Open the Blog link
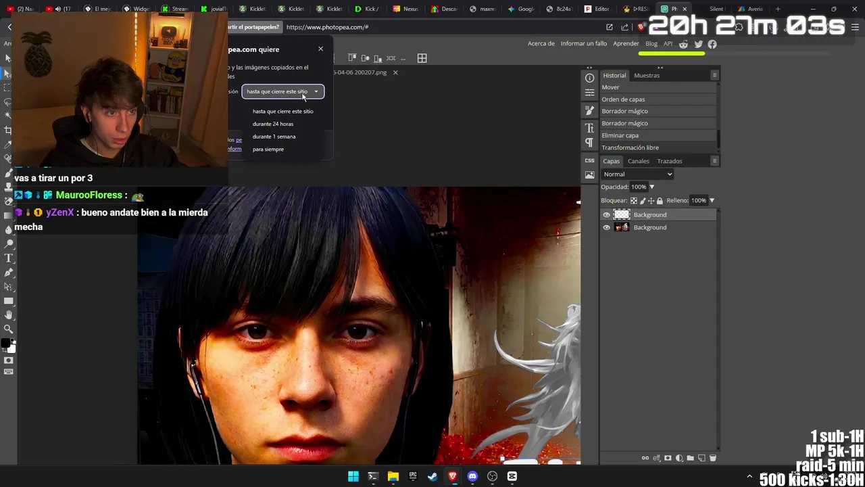 [x=651, y=43]
